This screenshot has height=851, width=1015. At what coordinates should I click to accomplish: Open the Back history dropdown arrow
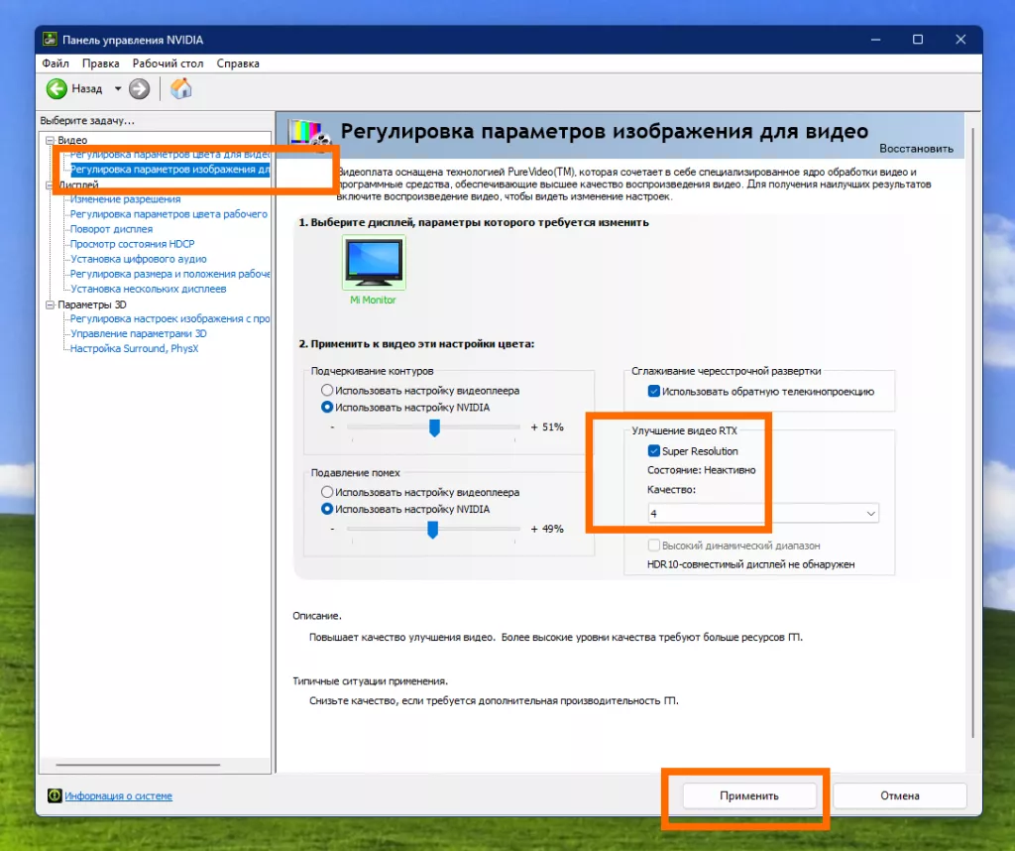click(118, 88)
